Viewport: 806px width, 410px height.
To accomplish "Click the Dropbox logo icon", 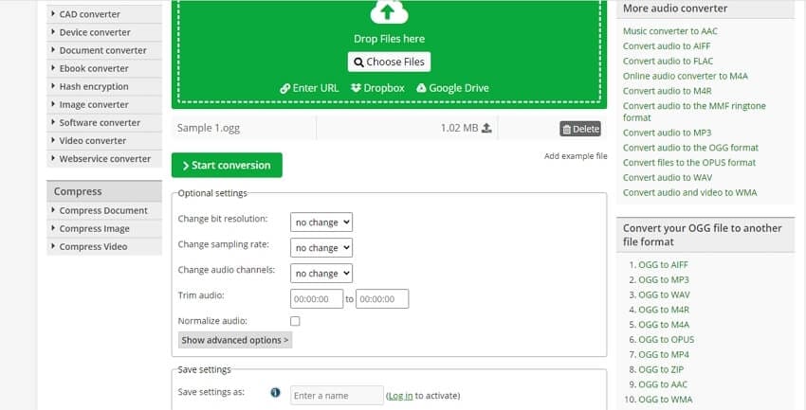I will click(x=356, y=88).
